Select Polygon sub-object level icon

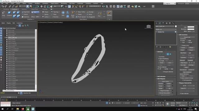168,54
